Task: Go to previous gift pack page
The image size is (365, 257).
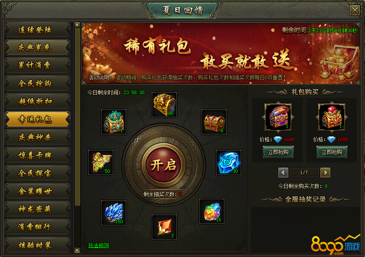Action: (283, 172)
